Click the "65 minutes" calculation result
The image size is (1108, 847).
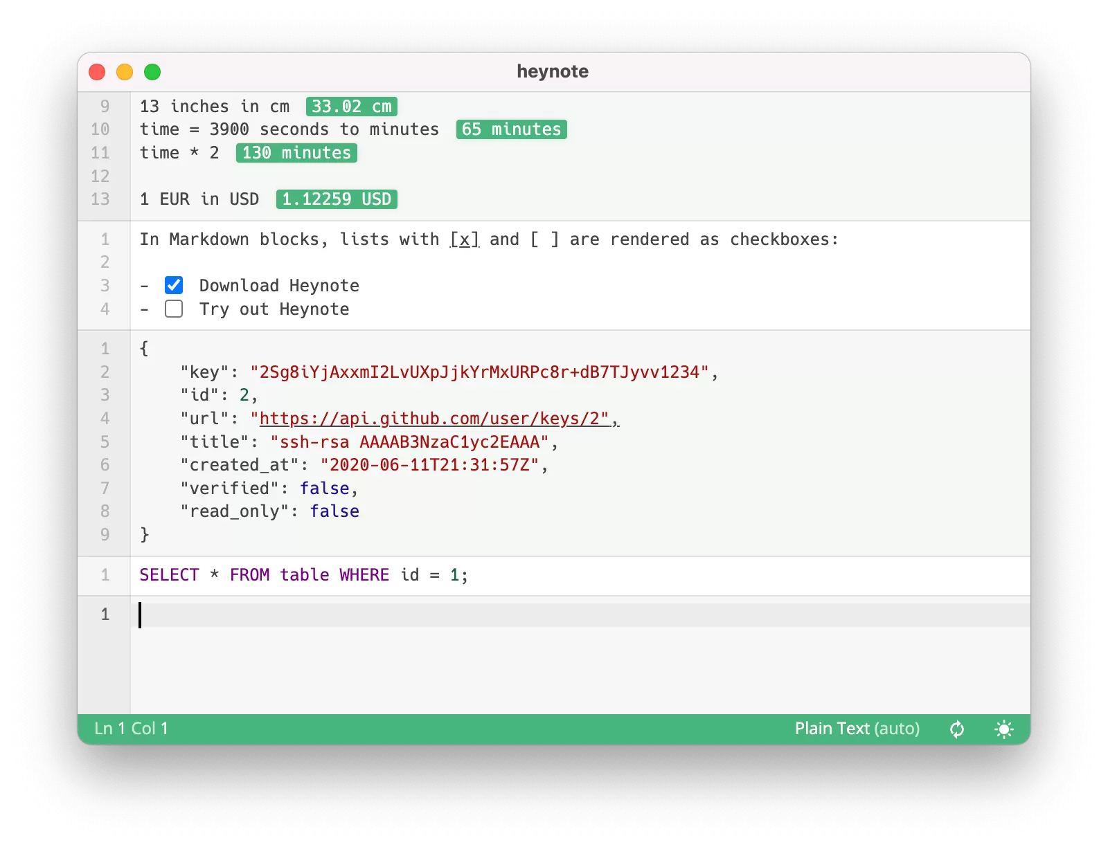(x=511, y=129)
